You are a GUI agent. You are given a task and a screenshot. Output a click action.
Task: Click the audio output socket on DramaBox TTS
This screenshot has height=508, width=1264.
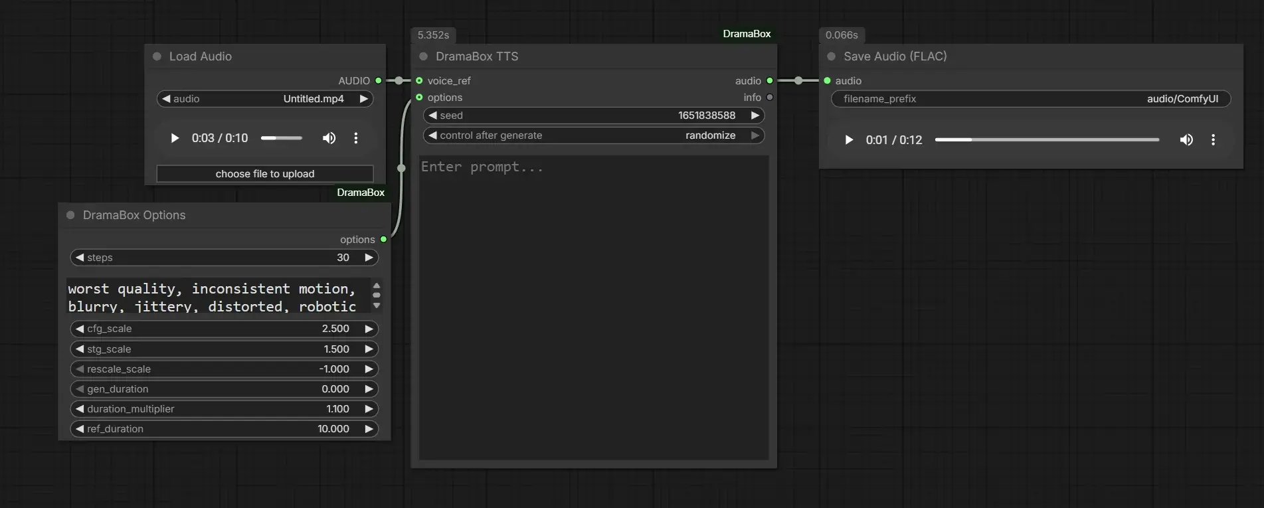pyautogui.click(x=770, y=80)
